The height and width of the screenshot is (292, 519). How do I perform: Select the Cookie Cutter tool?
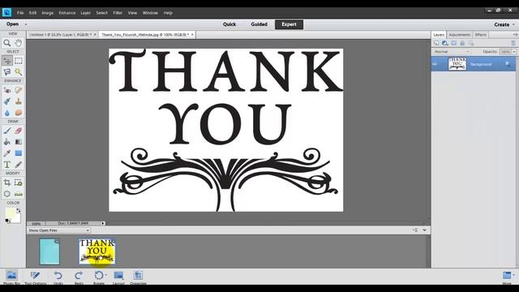coord(7,194)
